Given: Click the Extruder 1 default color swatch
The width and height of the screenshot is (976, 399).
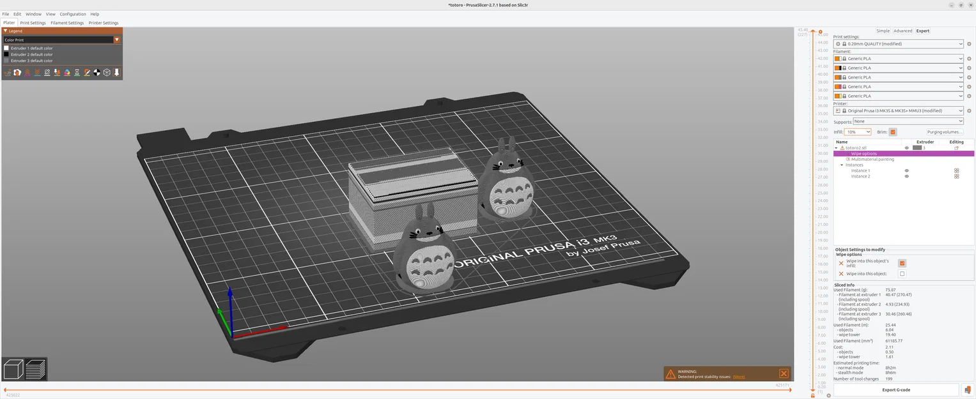Looking at the screenshot, I should click(6, 49).
